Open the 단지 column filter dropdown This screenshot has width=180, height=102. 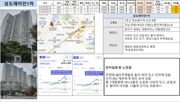tap(52, 4)
